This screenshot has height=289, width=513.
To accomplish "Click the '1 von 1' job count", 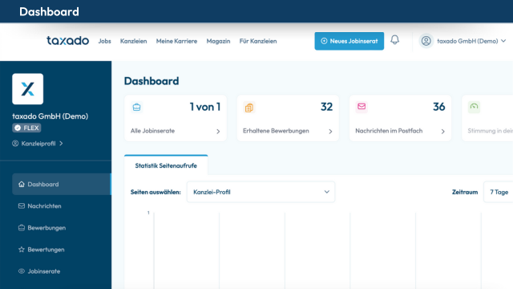I will point(205,107).
